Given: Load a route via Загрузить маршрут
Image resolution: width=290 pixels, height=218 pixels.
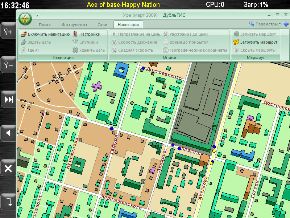Looking at the screenshot, I should point(255,42).
